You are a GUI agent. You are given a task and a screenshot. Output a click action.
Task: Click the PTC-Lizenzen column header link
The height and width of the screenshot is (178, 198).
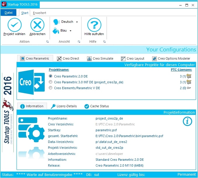[181, 70]
